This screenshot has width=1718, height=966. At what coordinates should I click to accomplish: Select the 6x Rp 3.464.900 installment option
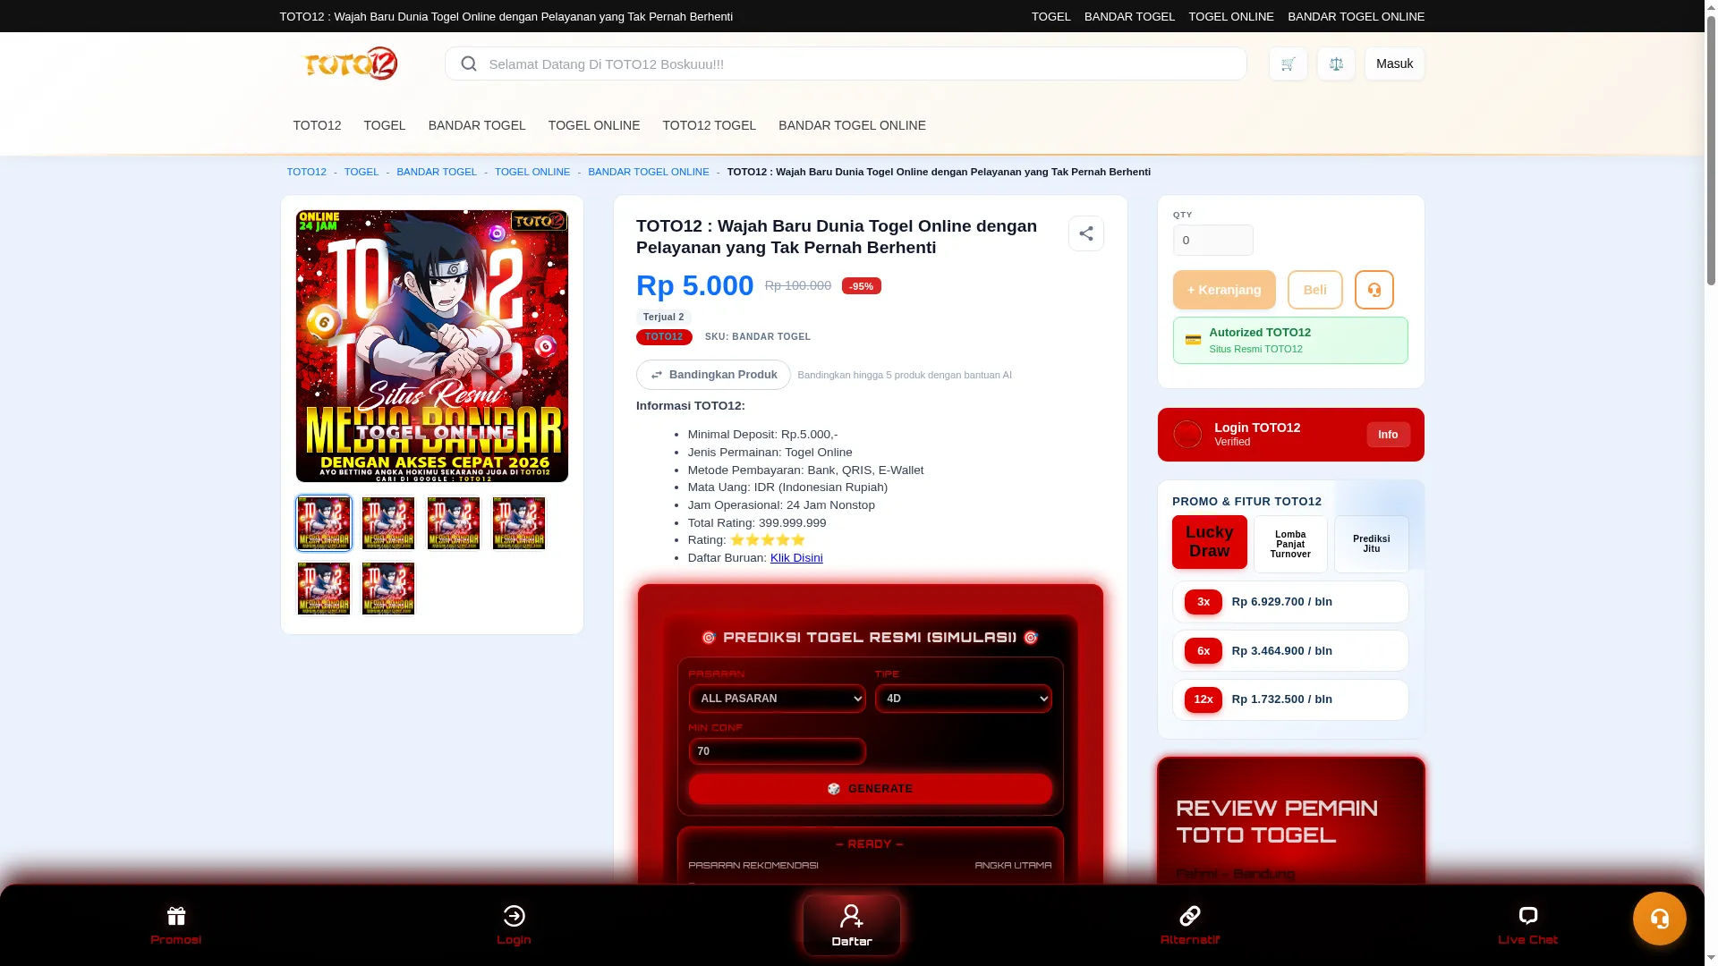[x=1290, y=651]
